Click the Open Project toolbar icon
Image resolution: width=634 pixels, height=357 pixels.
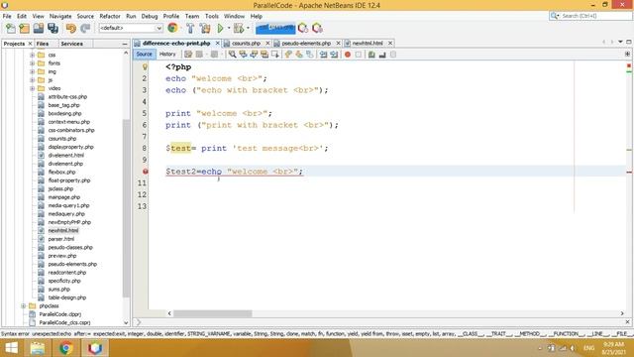pos(39,28)
